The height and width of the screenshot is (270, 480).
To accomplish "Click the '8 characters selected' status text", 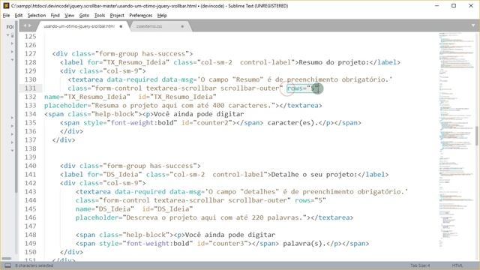I will click(x=34, y=265).
